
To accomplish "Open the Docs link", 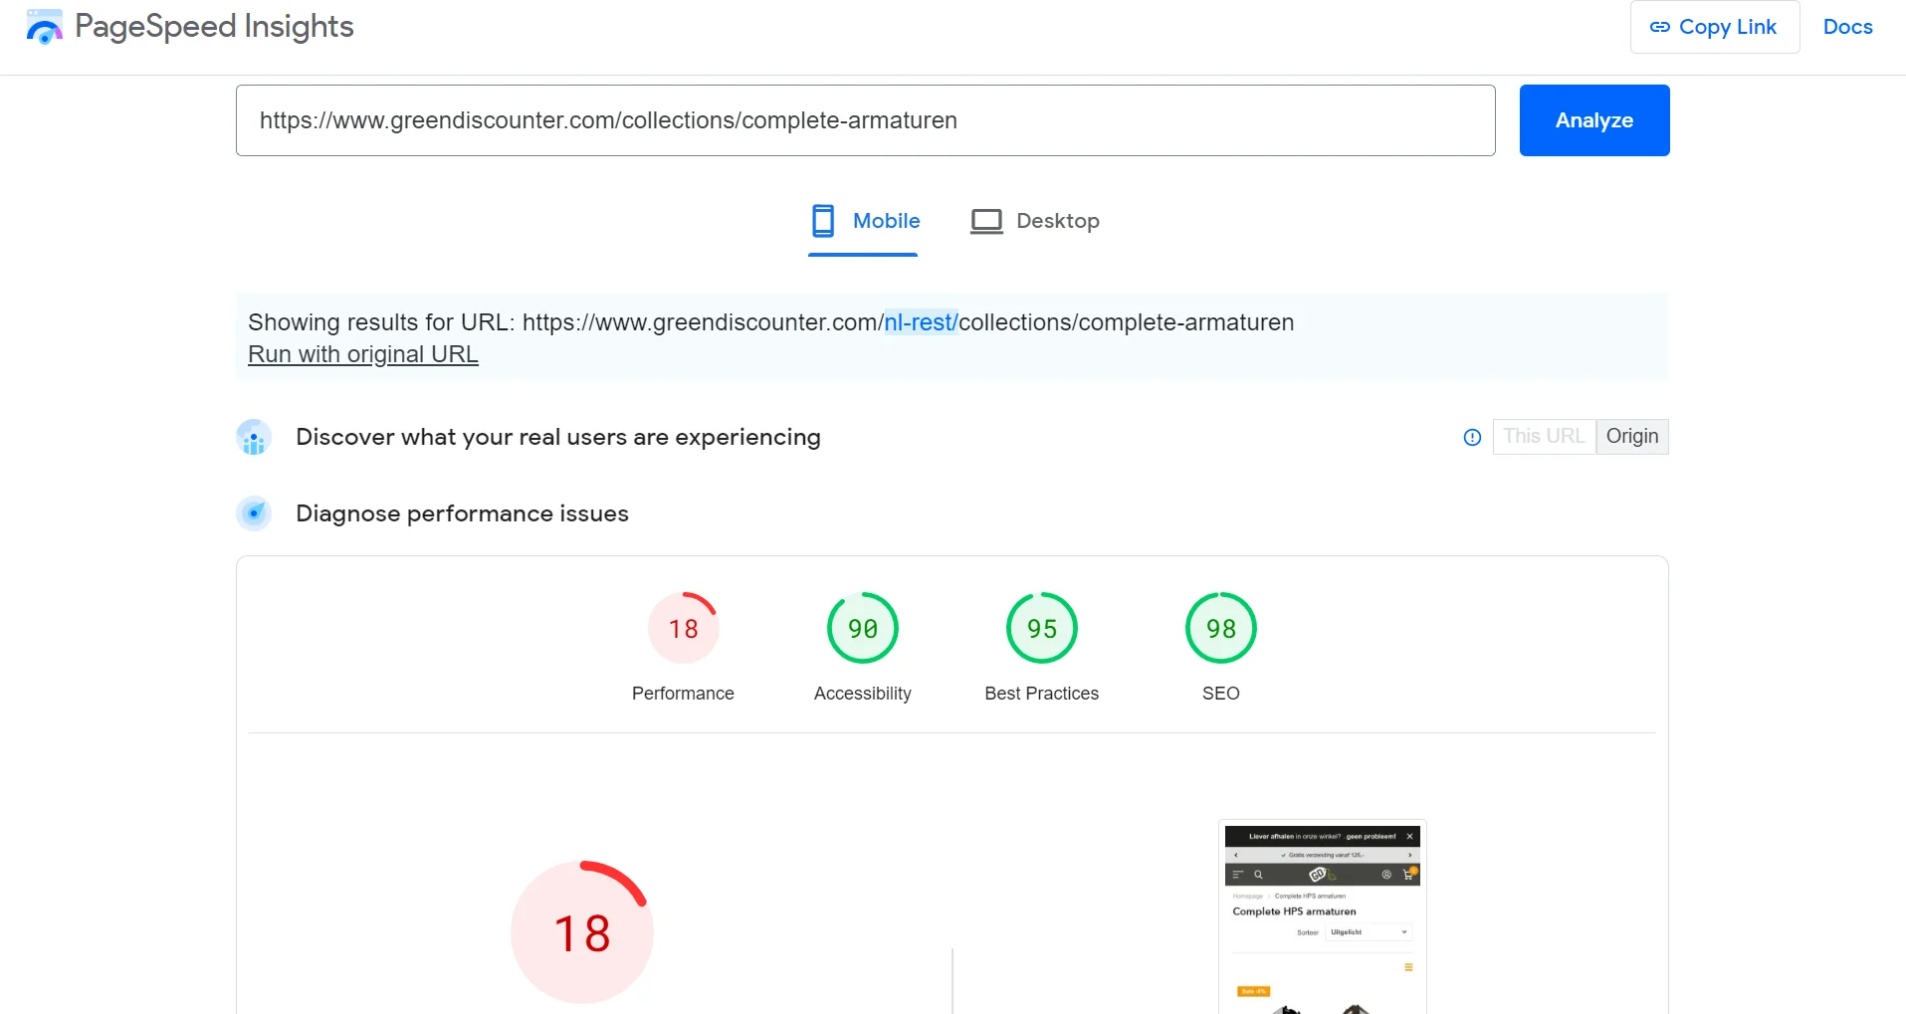I will point(1847,27).
